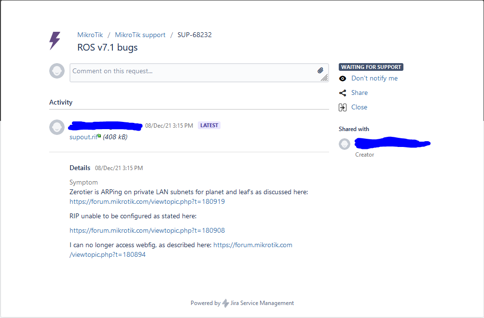Click the SUP-68232 ticket number
Image resolution: width=484 pixels, height=318 pixels.
click(x=194, y=35)
